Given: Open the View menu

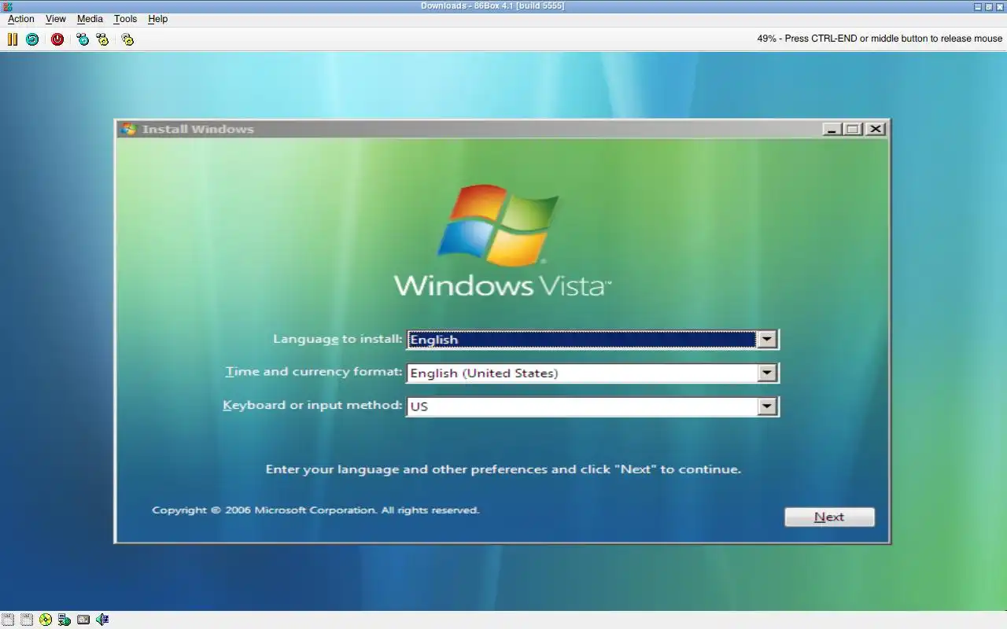Looking at the screenshot, I should coord(55,19).
